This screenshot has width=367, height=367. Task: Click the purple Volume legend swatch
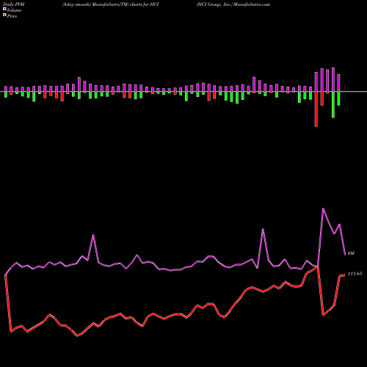pyautogui.click(x=4, y=10)
